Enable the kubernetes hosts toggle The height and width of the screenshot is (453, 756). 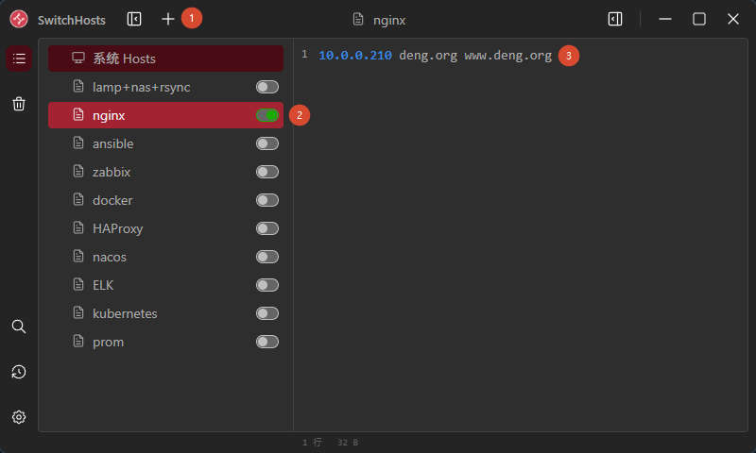(x=267, y=313)
